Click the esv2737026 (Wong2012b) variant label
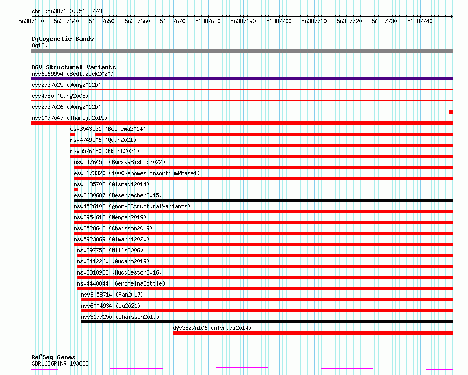468x375 pixels. pos(66,107)
